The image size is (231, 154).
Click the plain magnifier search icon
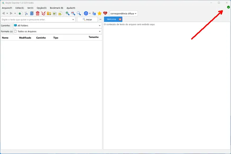click(79, 14)
